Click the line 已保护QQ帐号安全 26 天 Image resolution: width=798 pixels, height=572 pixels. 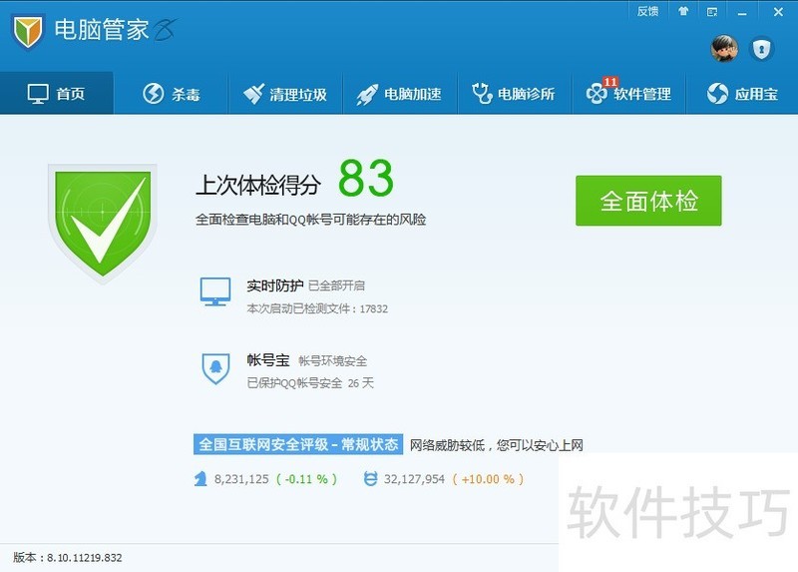[x=310, y=383]
